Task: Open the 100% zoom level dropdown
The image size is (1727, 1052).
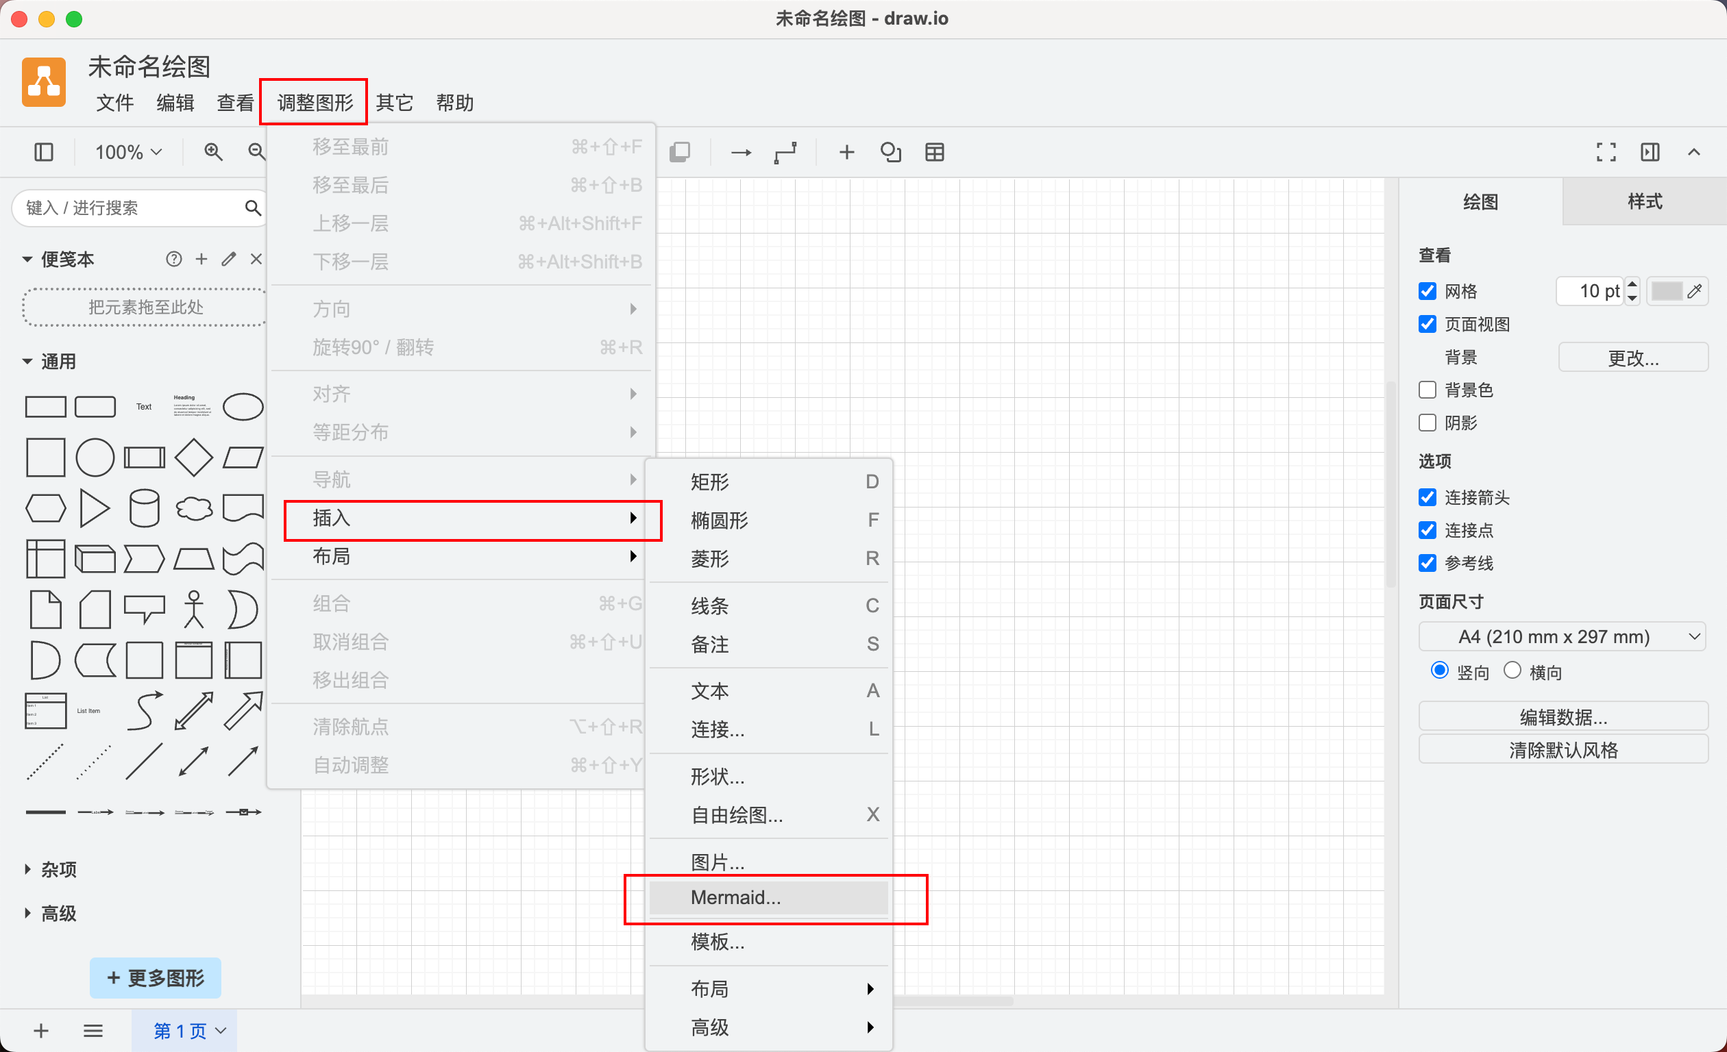Action: [x=128, y=152]
